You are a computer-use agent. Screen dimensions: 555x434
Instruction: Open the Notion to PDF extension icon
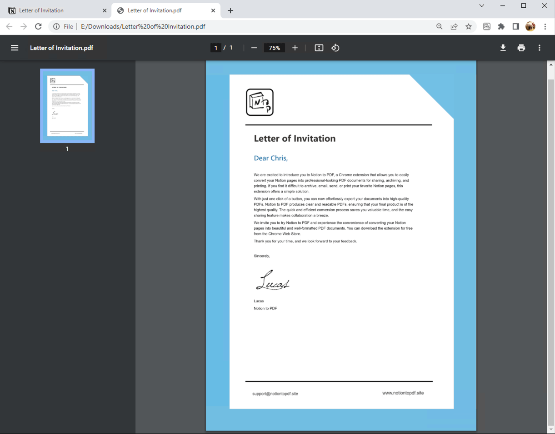(x=487, y=26)
